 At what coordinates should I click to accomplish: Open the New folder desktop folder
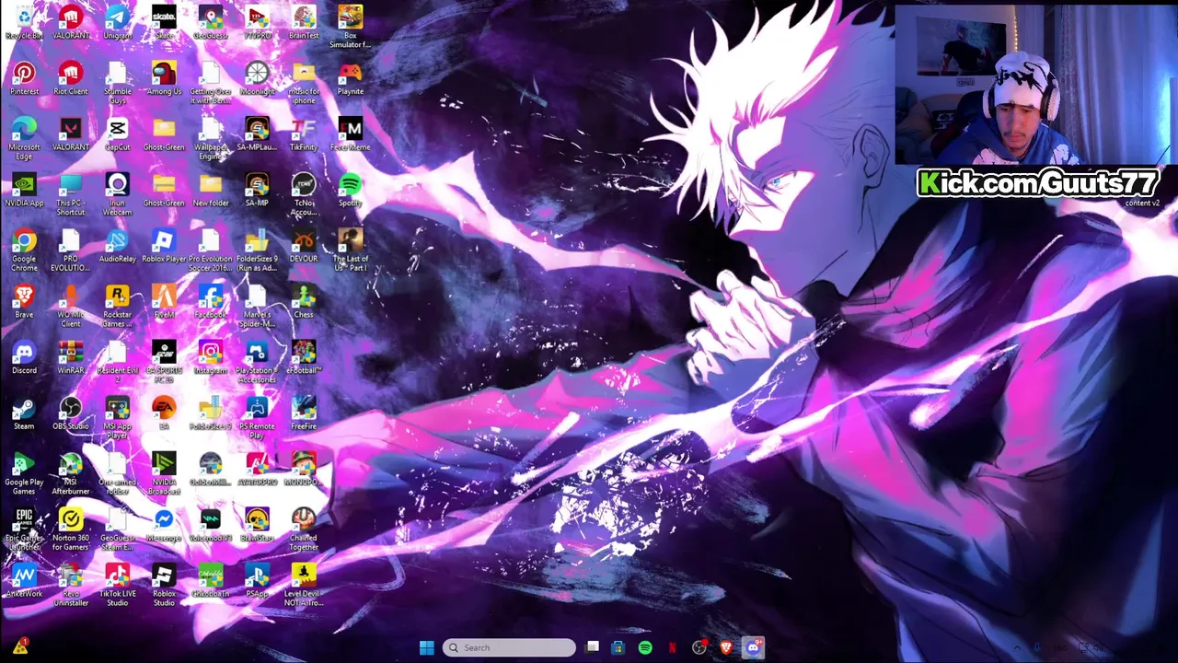(210, 191)
